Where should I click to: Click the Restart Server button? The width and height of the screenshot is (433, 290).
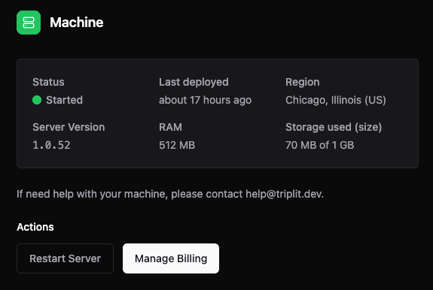(66, 258)
